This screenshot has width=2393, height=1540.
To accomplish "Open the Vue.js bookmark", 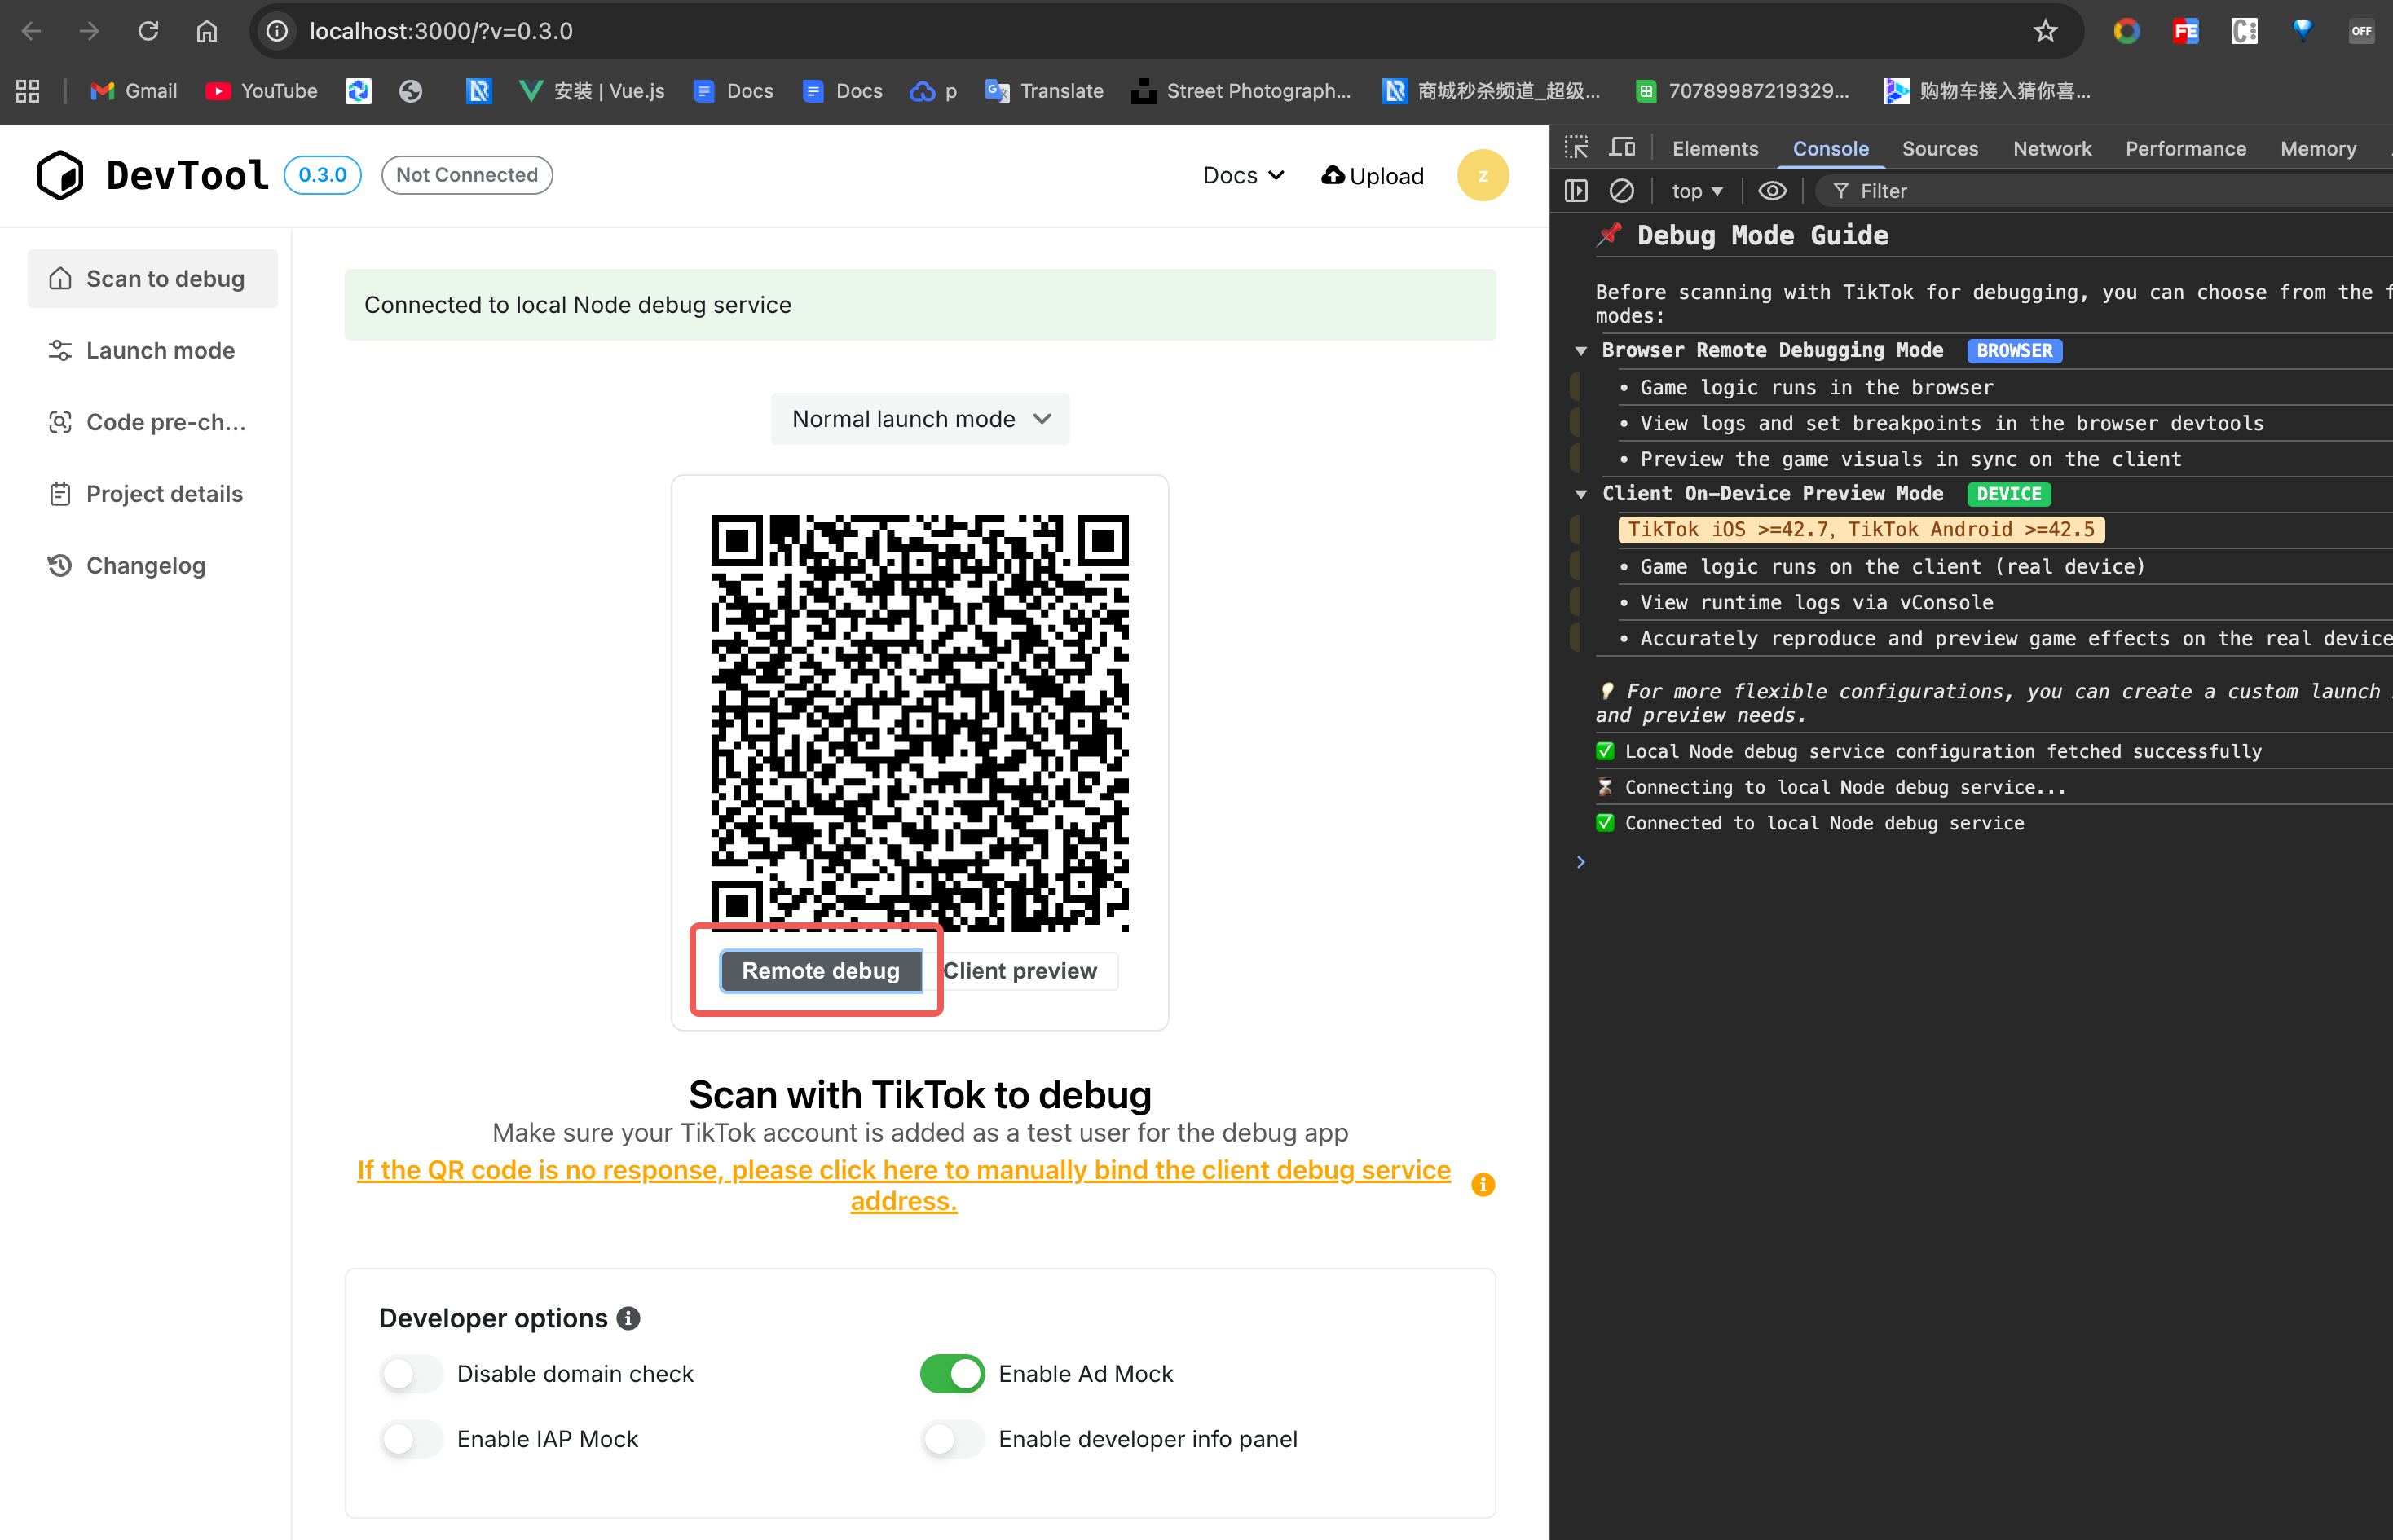I will coord(592,91).
